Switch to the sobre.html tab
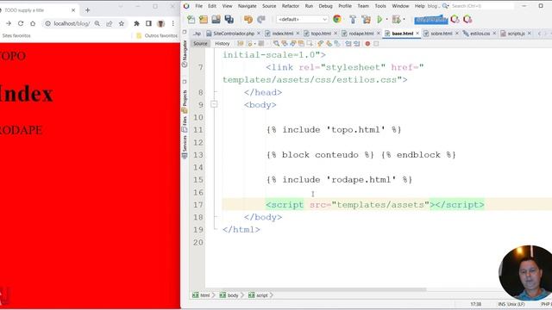The height and width of the screenshot is (310, 552). (x=441, y=34)
